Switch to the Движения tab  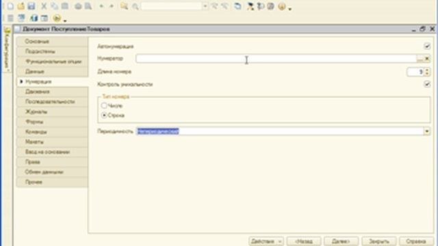[53, 92]
